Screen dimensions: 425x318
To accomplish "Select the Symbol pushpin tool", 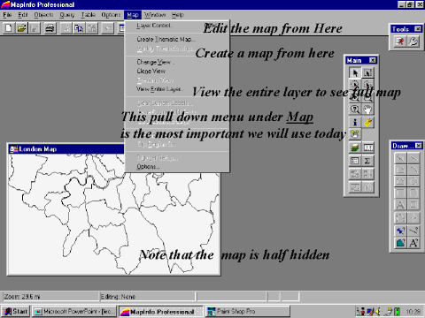I will pyautogui.click(x=400, y=231).
